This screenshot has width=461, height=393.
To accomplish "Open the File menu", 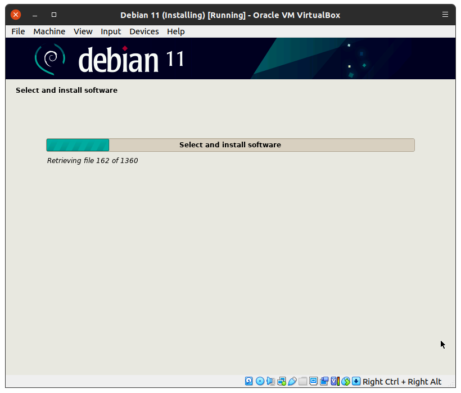I will pyautogui.click(x=18, y=31).
